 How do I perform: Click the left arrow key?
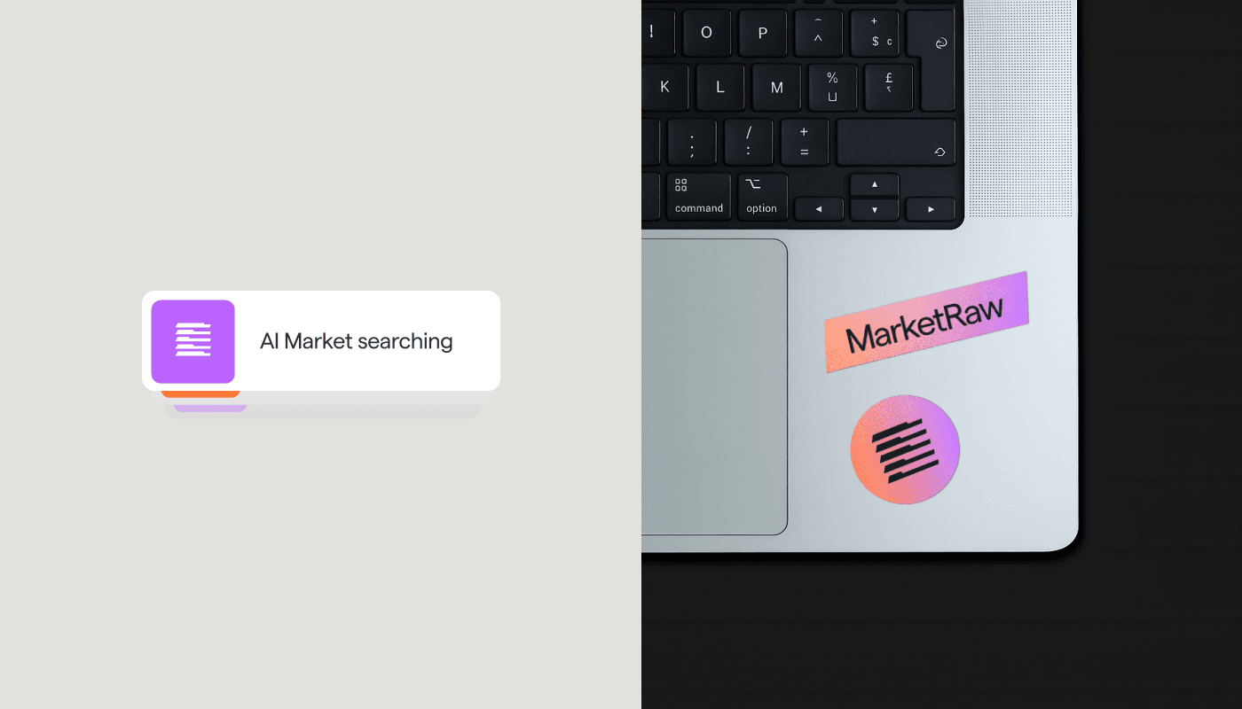(818, 209)
